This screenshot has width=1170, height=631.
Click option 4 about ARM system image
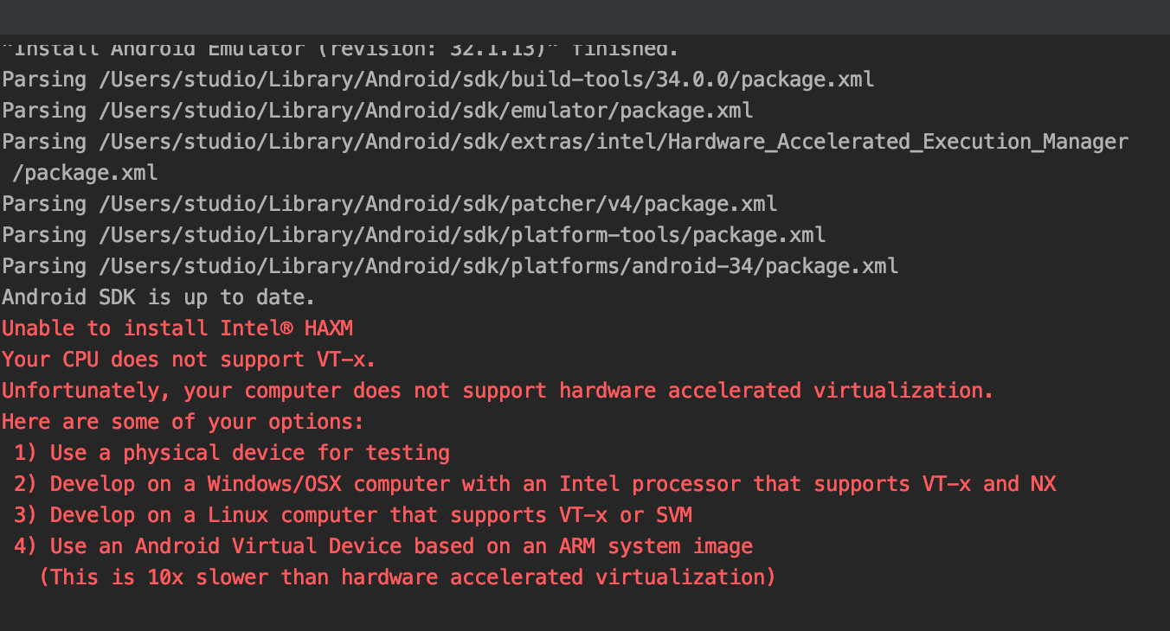tap(383, 546)
